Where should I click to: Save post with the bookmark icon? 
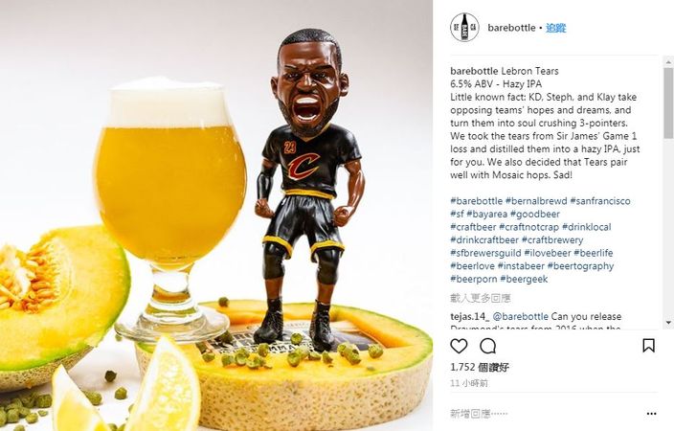pos(648,346)
